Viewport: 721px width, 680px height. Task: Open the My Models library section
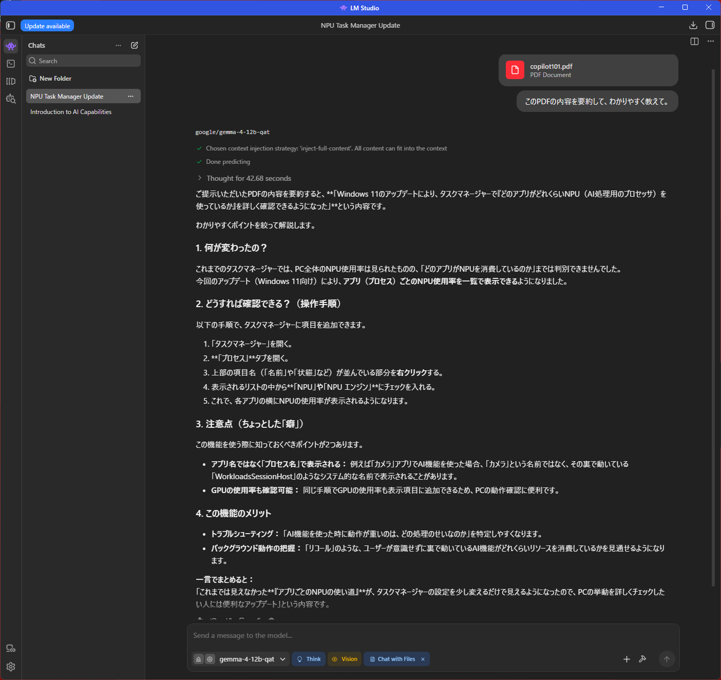(11, 81)
